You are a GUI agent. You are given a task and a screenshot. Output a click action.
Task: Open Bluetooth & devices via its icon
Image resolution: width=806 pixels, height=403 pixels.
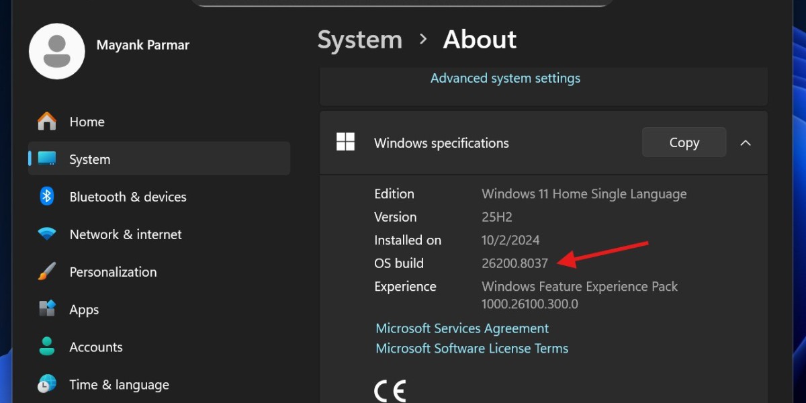click(x=47, y=197)
